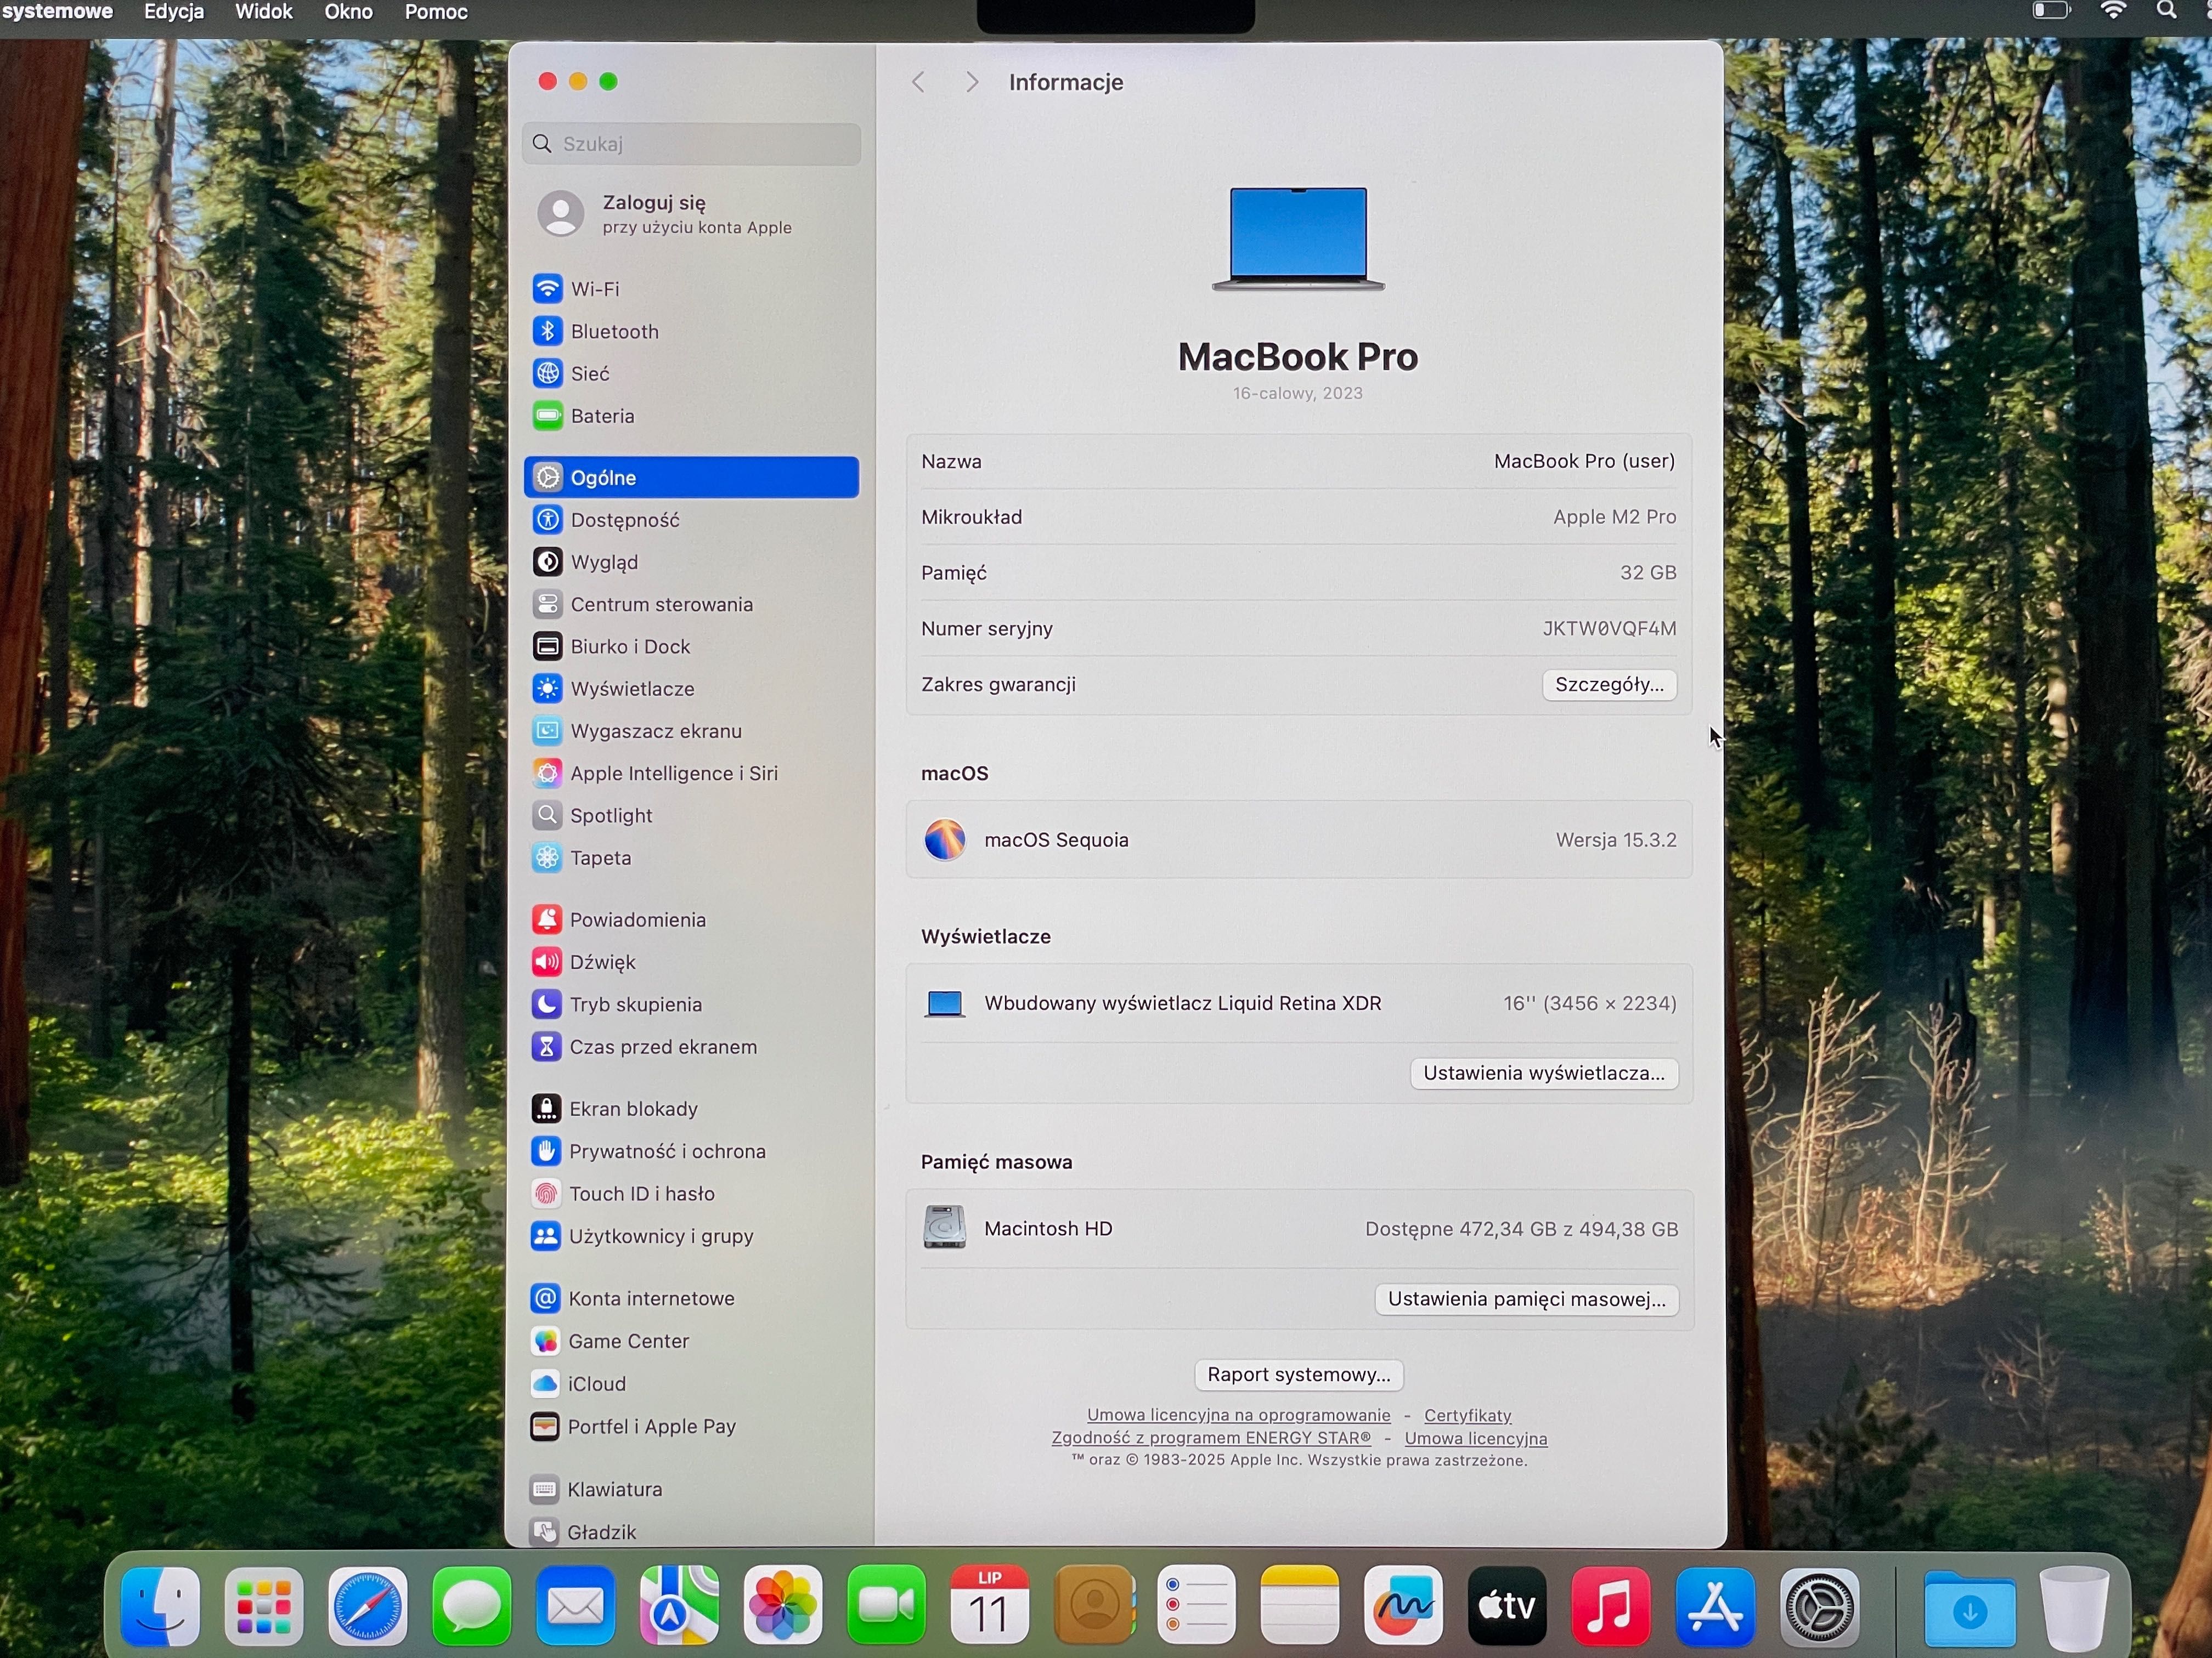Open Launchpad from the Dock

click(264, 1606)
